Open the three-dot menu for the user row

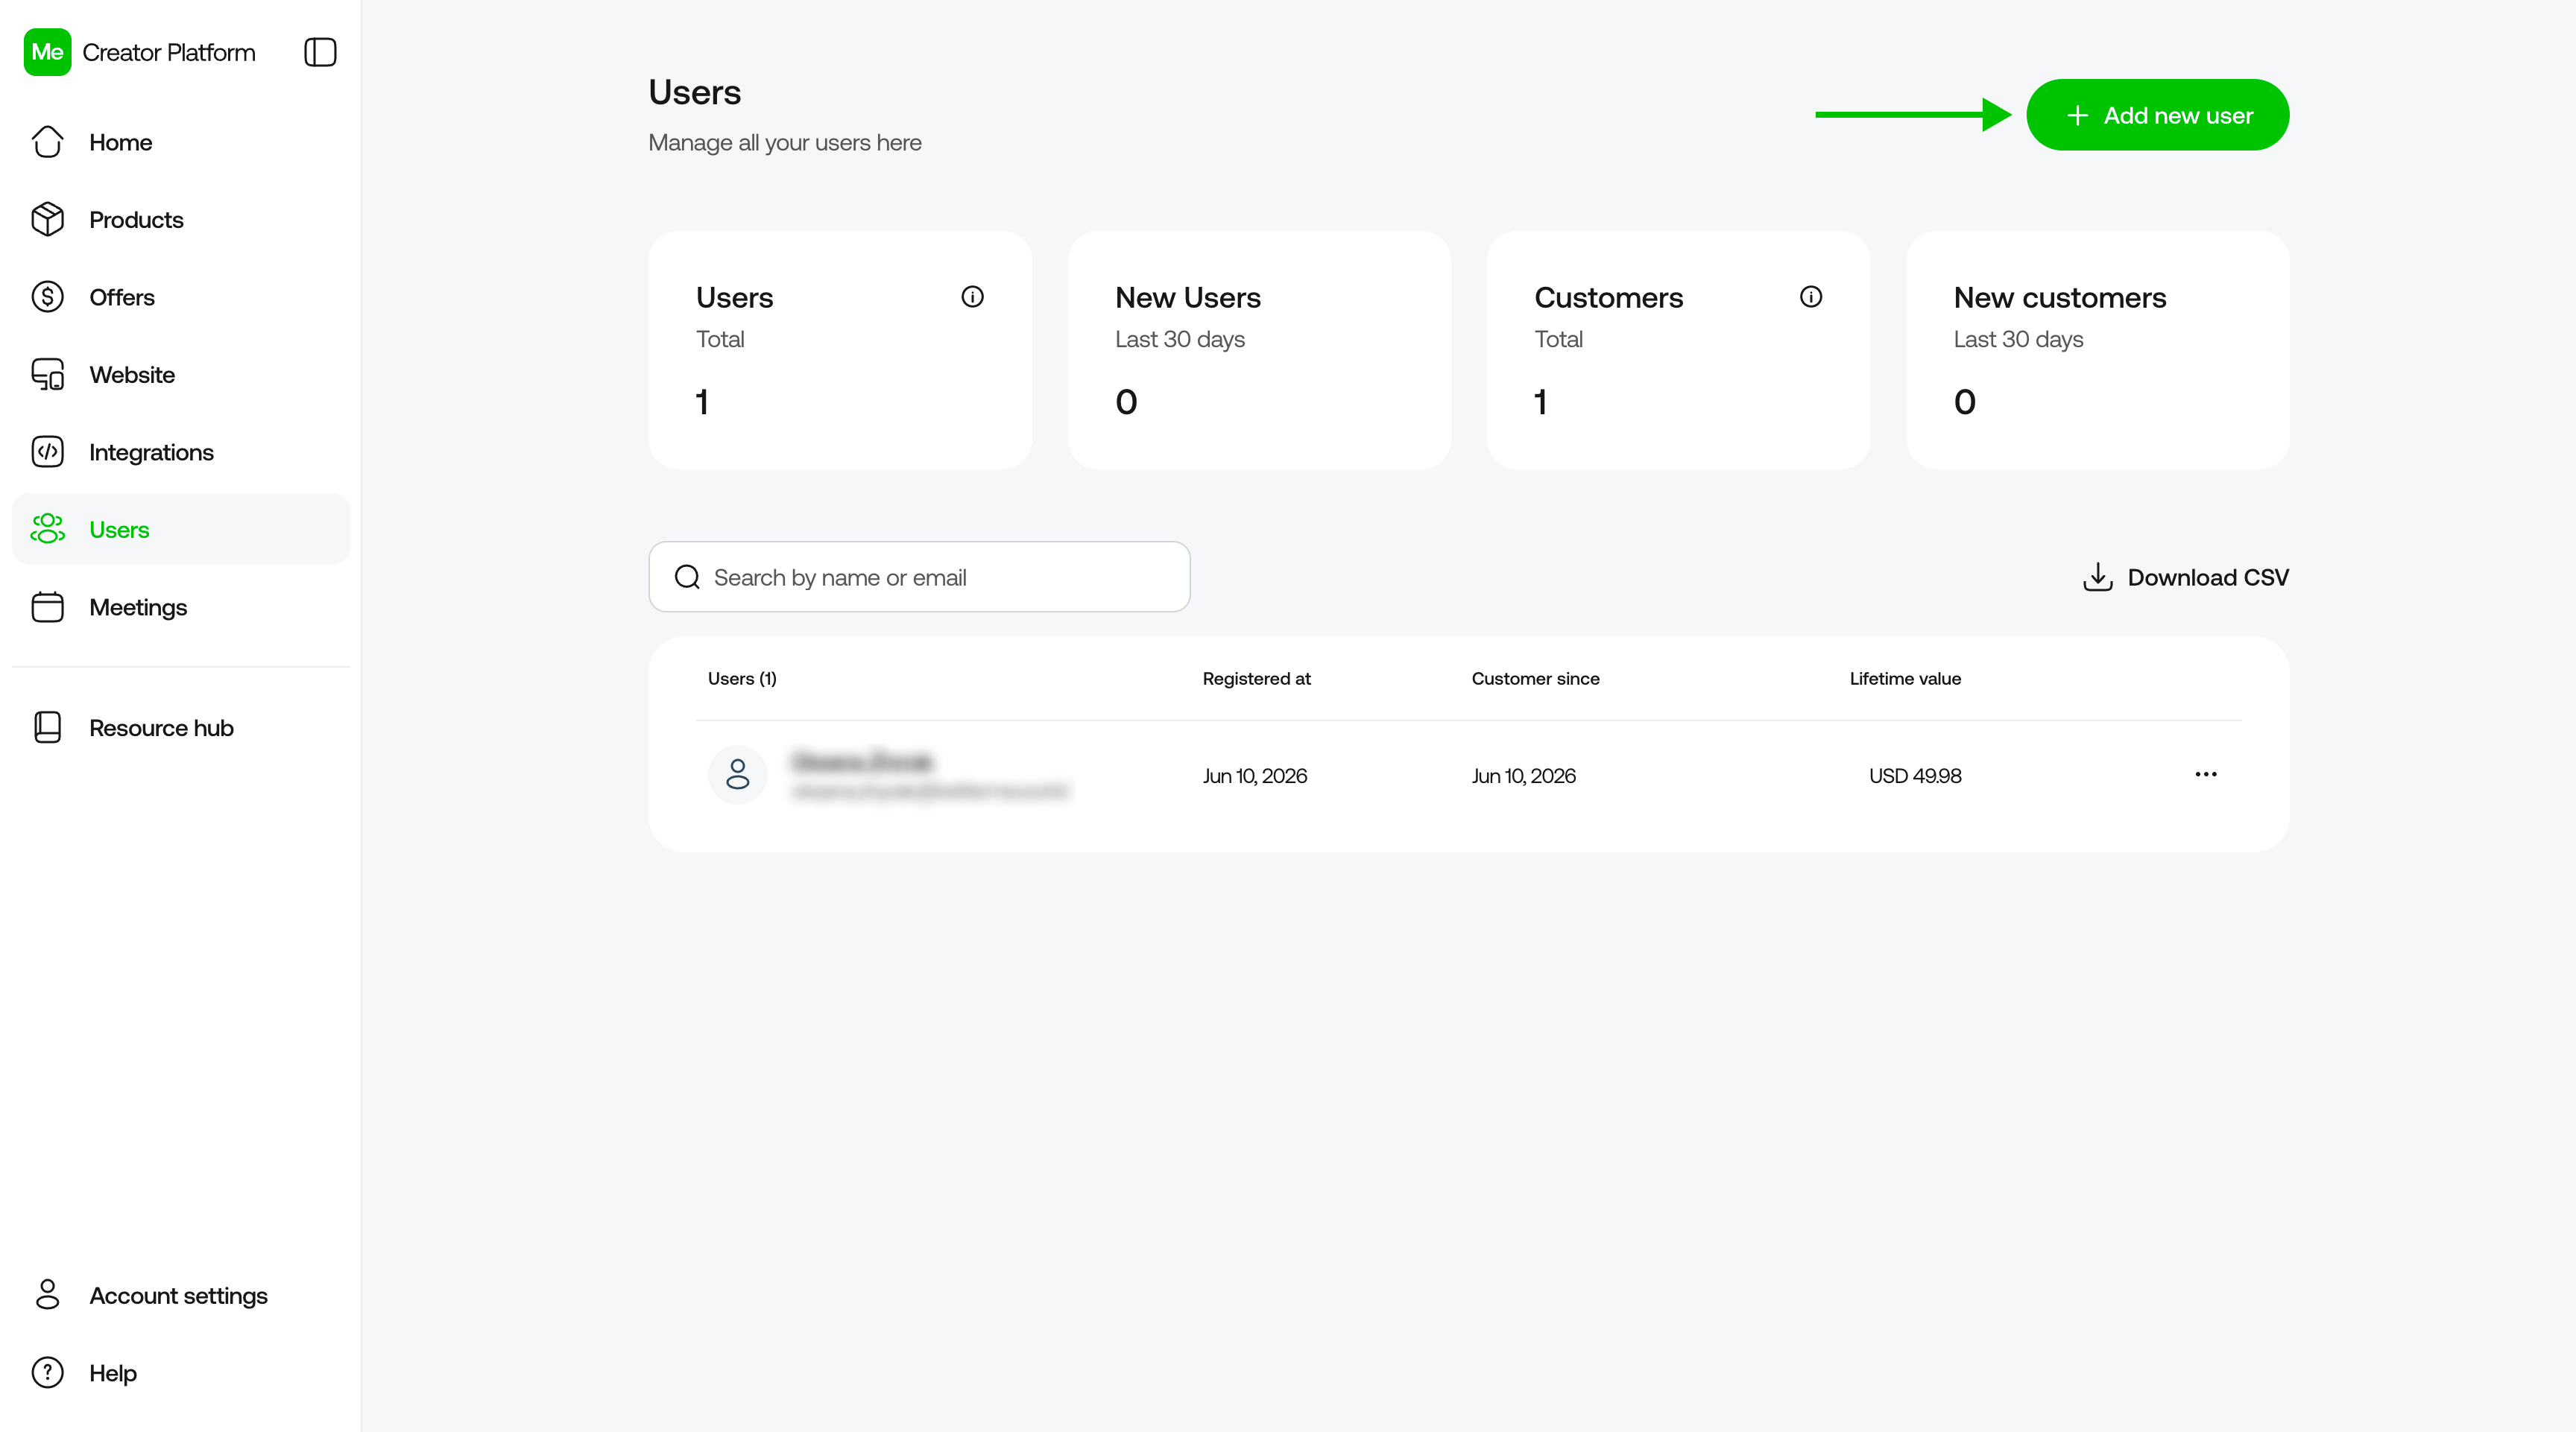click(x=2206, y=774)
